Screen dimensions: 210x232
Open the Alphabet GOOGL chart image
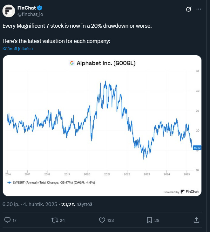click(102, 126)
